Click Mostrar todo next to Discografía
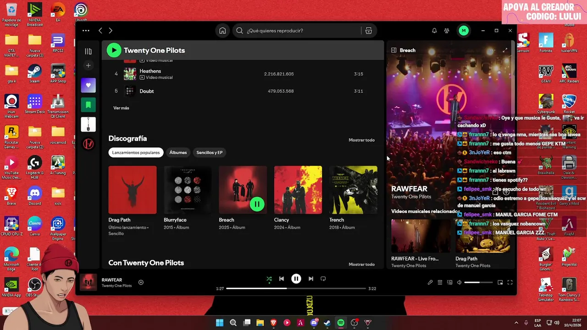This screenshot has height=330, width=587. tap(361, 140)
